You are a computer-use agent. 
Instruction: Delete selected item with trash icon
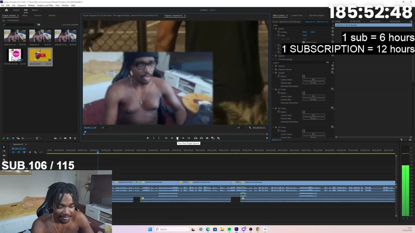(x=75, y=139)
